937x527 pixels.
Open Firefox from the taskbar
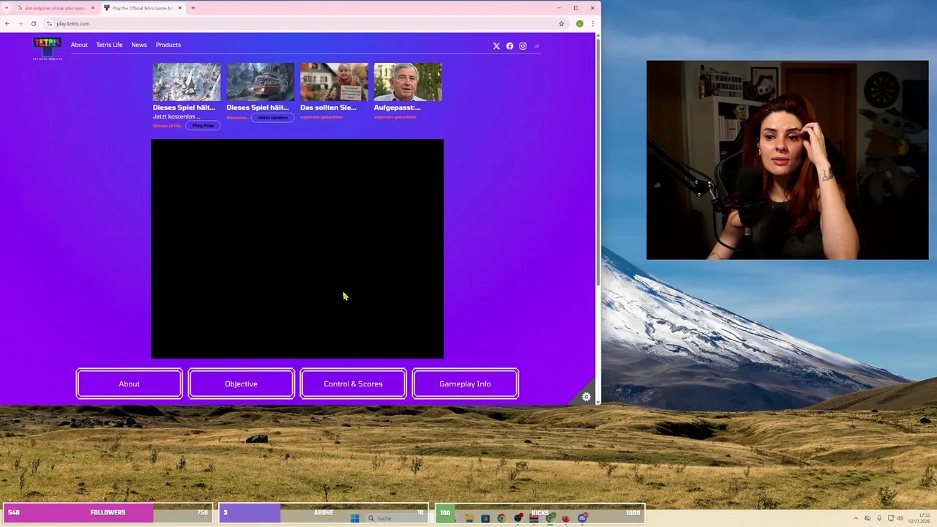566,518
